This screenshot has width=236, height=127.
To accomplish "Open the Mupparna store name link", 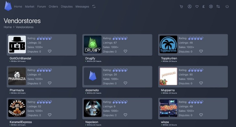I will point(168,90).
